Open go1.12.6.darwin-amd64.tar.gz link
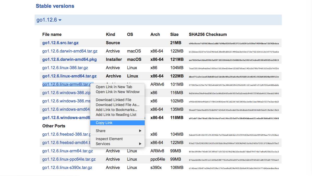Viewport: 312px width, 176px height. (x=70, y=51)
